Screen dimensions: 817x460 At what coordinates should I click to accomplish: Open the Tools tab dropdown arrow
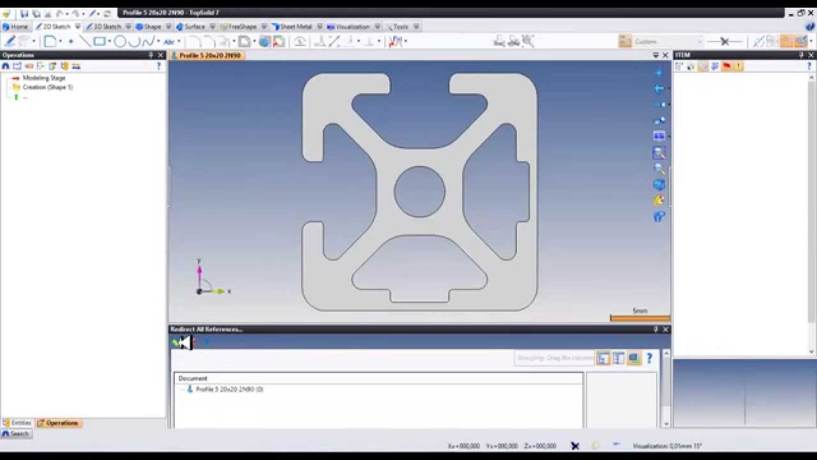click(416, 27)
